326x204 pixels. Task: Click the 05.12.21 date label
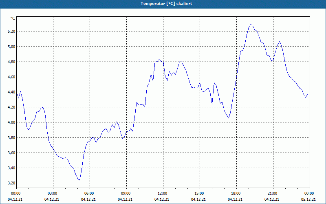(x=308, y=200)
